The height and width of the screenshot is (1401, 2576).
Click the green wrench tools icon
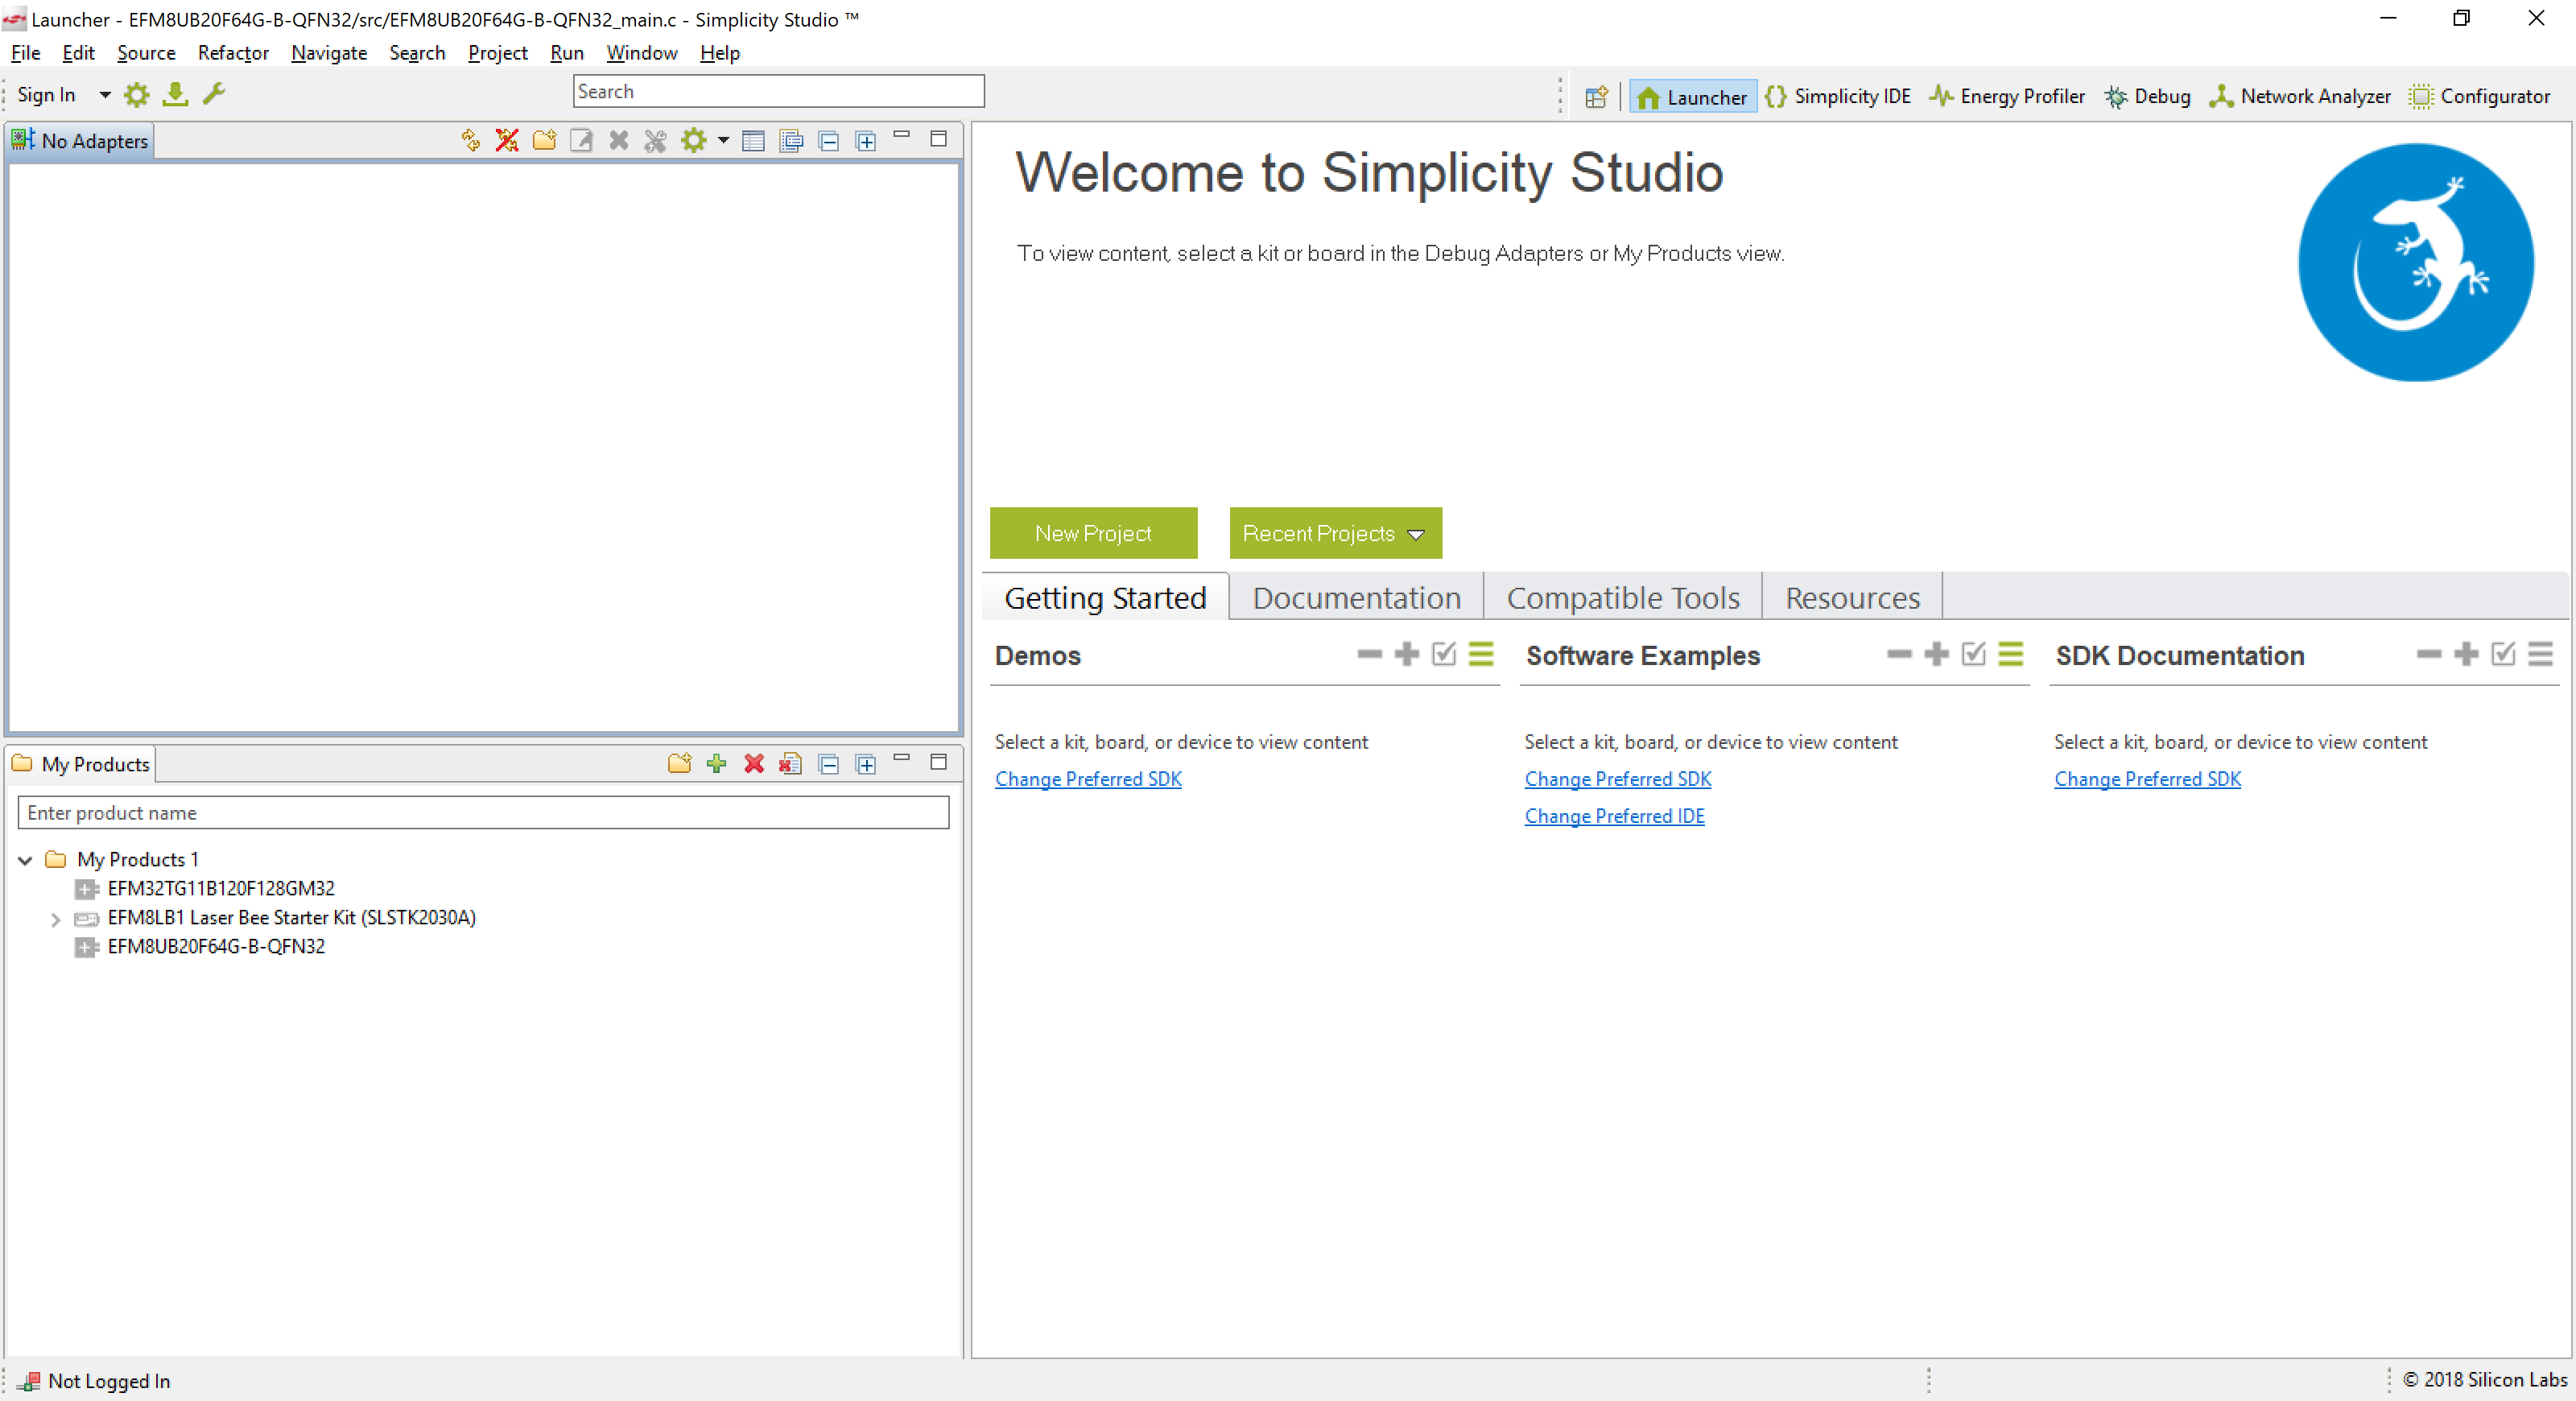214,94
